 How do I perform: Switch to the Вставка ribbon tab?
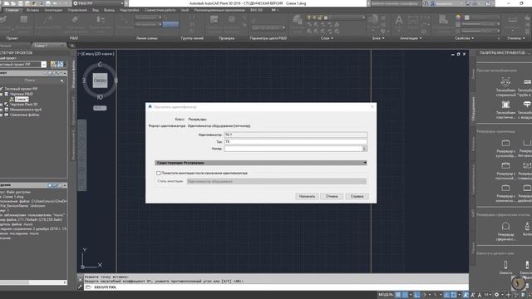tap(32, 10)
